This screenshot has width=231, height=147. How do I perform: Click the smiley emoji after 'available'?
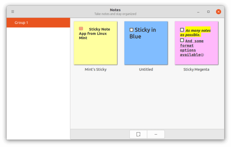point(202,55)
